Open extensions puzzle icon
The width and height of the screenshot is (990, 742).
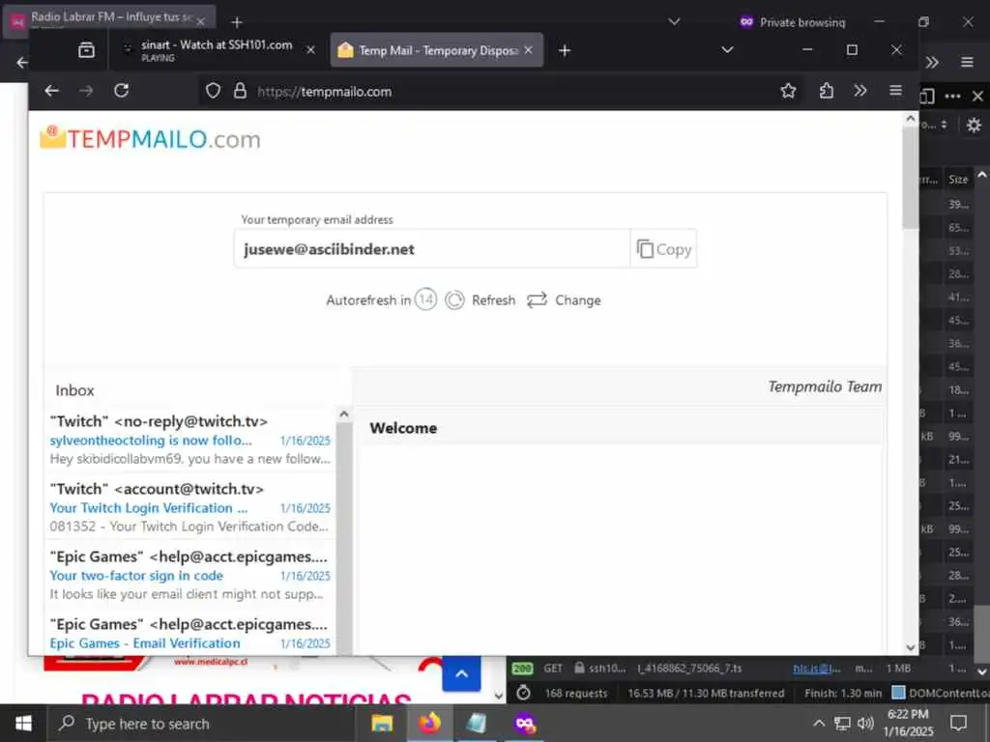[x=826, y=91]
